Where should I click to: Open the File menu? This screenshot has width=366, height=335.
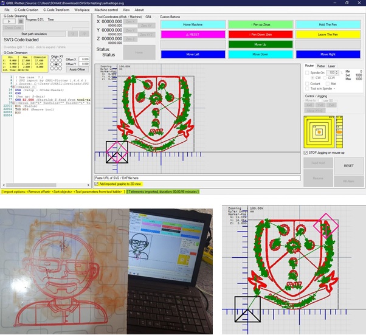tap(7, 10)
